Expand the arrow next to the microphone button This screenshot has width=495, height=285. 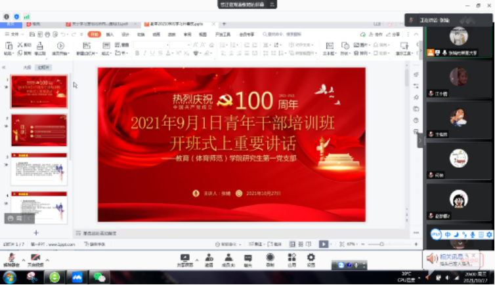click(22, 256)
